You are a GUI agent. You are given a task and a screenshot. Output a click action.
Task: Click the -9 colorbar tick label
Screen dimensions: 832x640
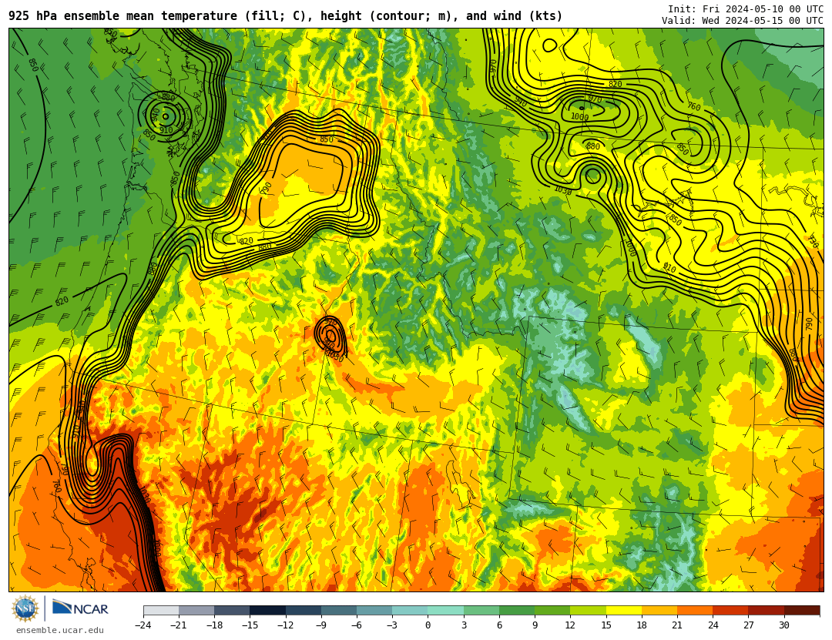321,625
